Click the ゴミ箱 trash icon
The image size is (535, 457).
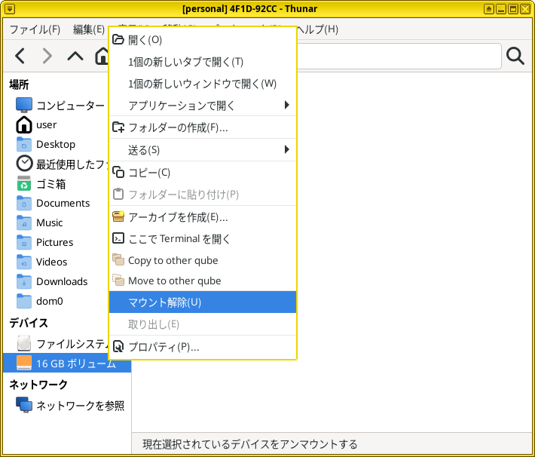pyautogui.click(x=24, y=183)
